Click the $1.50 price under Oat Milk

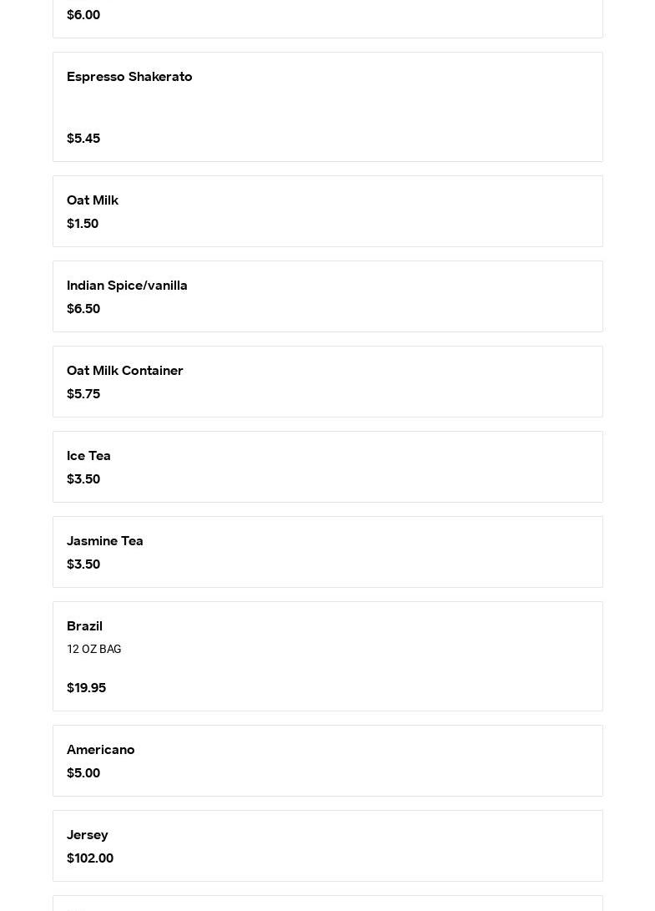tap(83, 224)
